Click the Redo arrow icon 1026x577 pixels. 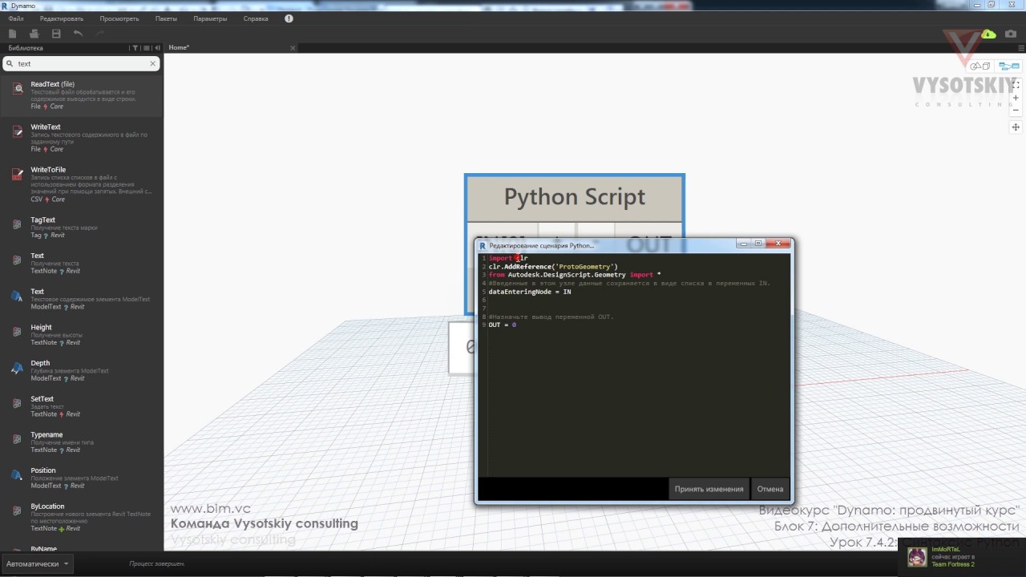(100, 34)
